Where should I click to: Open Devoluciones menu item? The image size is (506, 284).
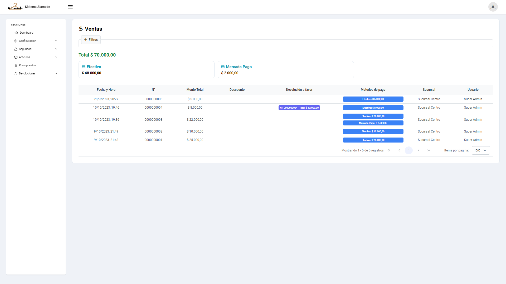36,74
